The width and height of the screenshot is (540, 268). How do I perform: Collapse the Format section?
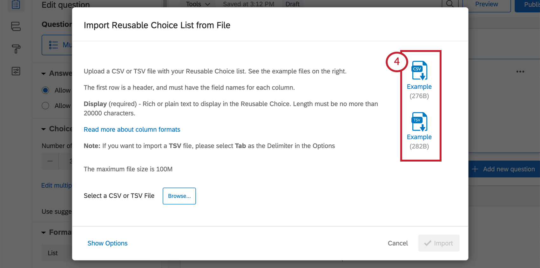(x=44, y=232)
